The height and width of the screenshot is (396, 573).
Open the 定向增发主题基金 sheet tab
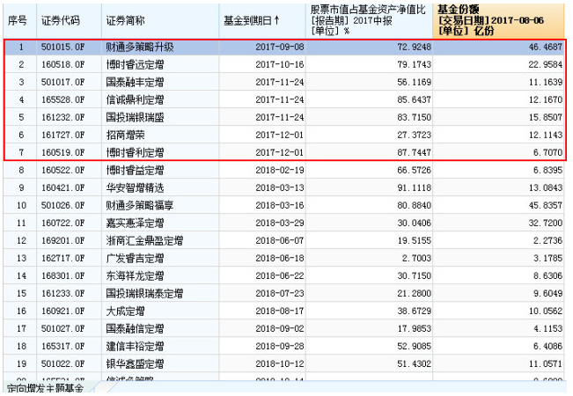tap(45, 388)
